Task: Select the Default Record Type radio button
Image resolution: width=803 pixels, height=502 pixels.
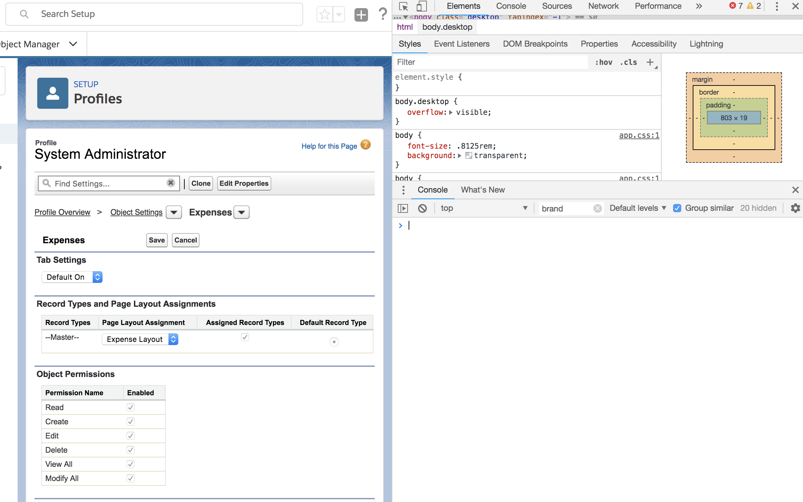Action: (334, 342)
